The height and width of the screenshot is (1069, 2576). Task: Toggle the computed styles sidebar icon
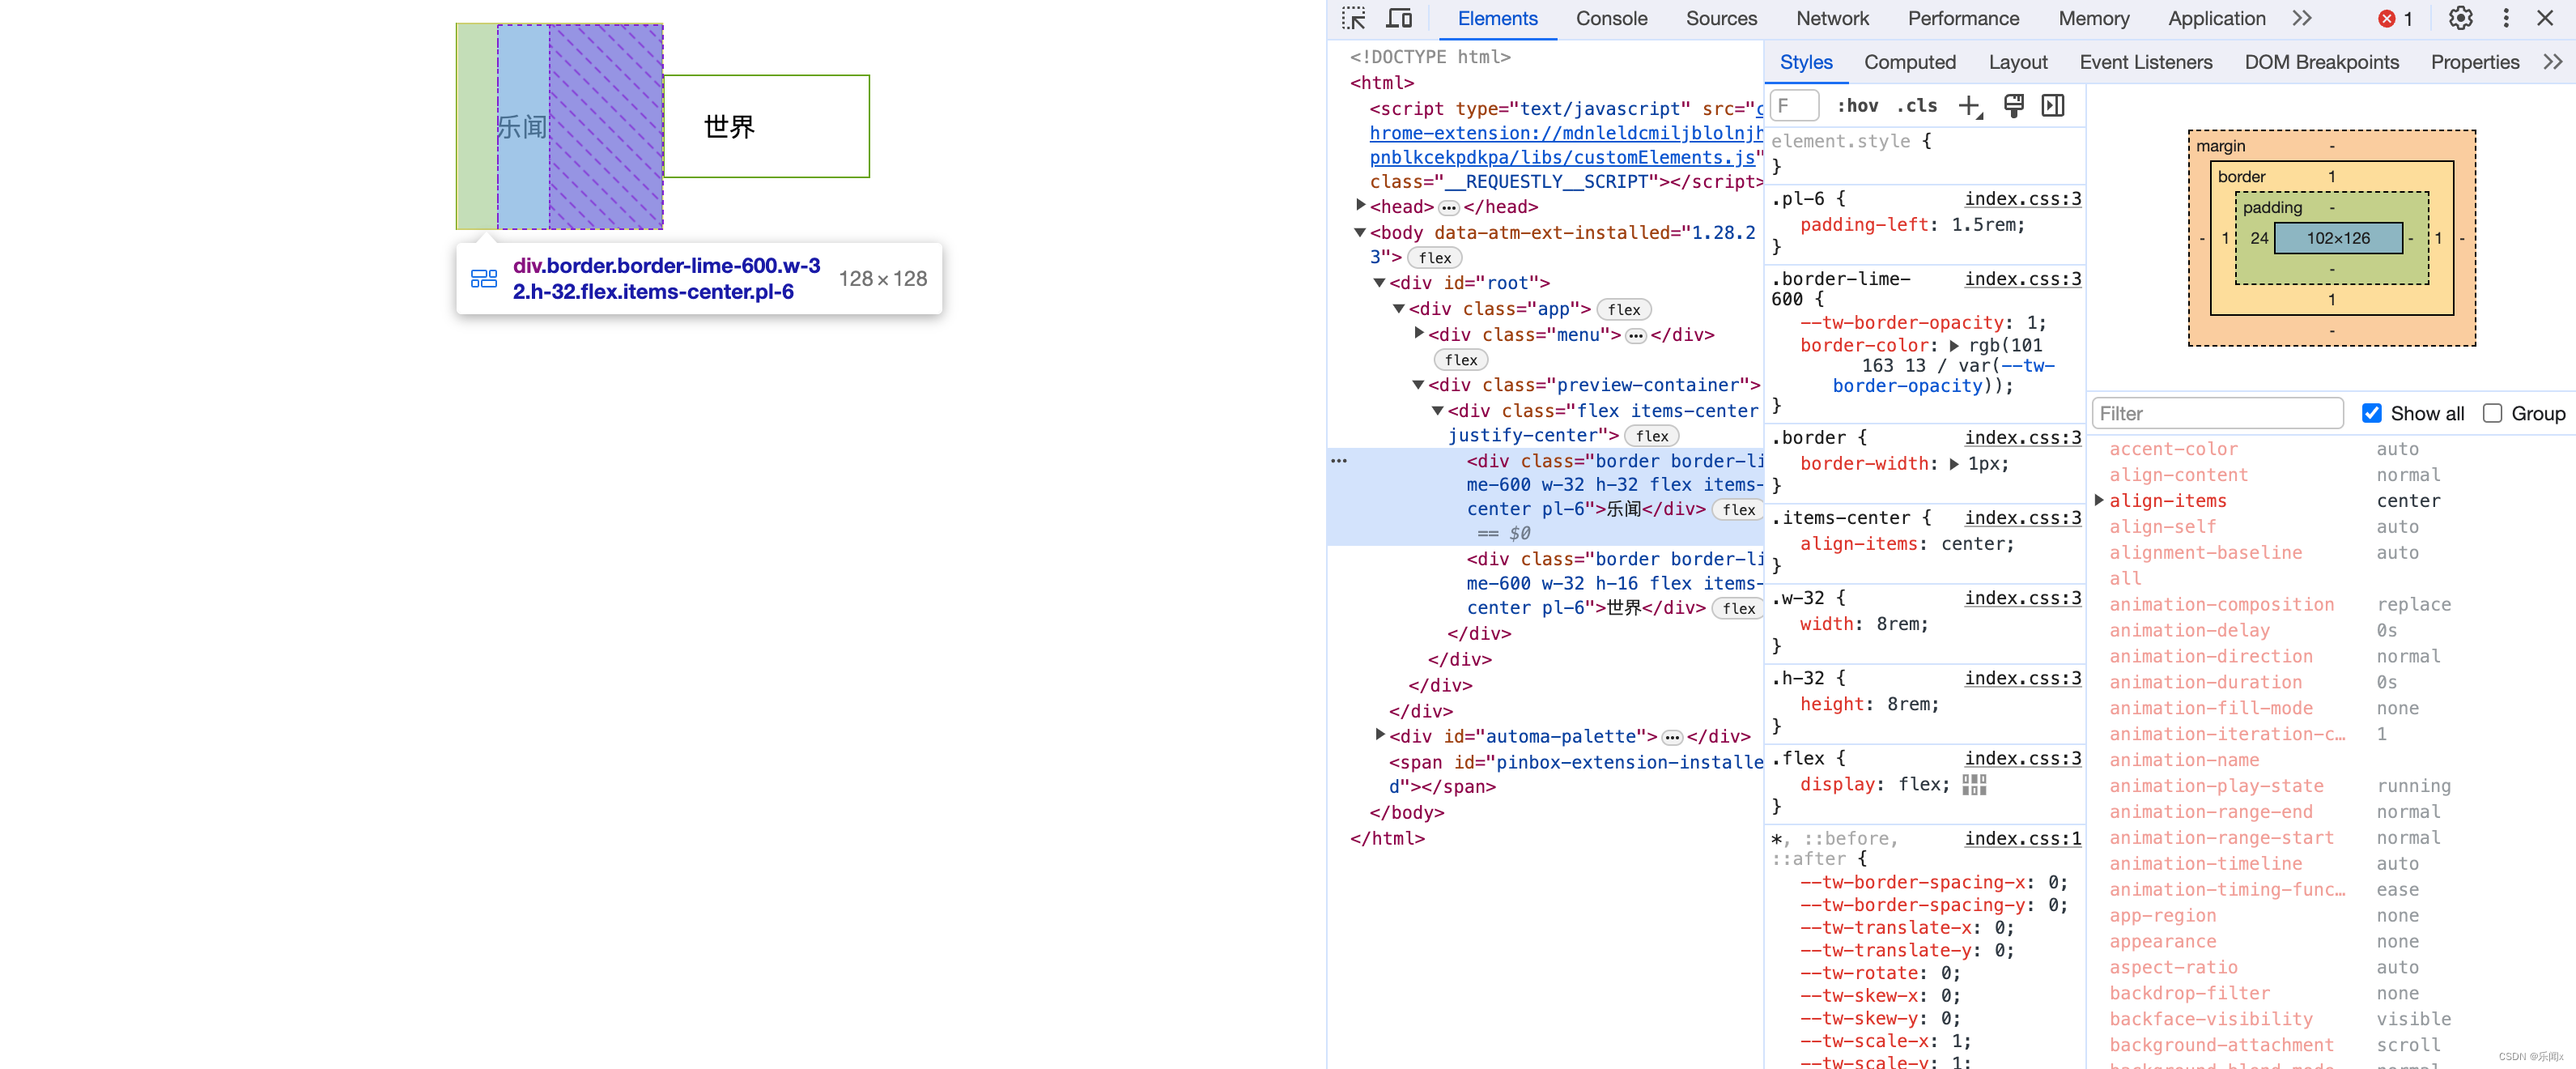[x=2052, y=106]
